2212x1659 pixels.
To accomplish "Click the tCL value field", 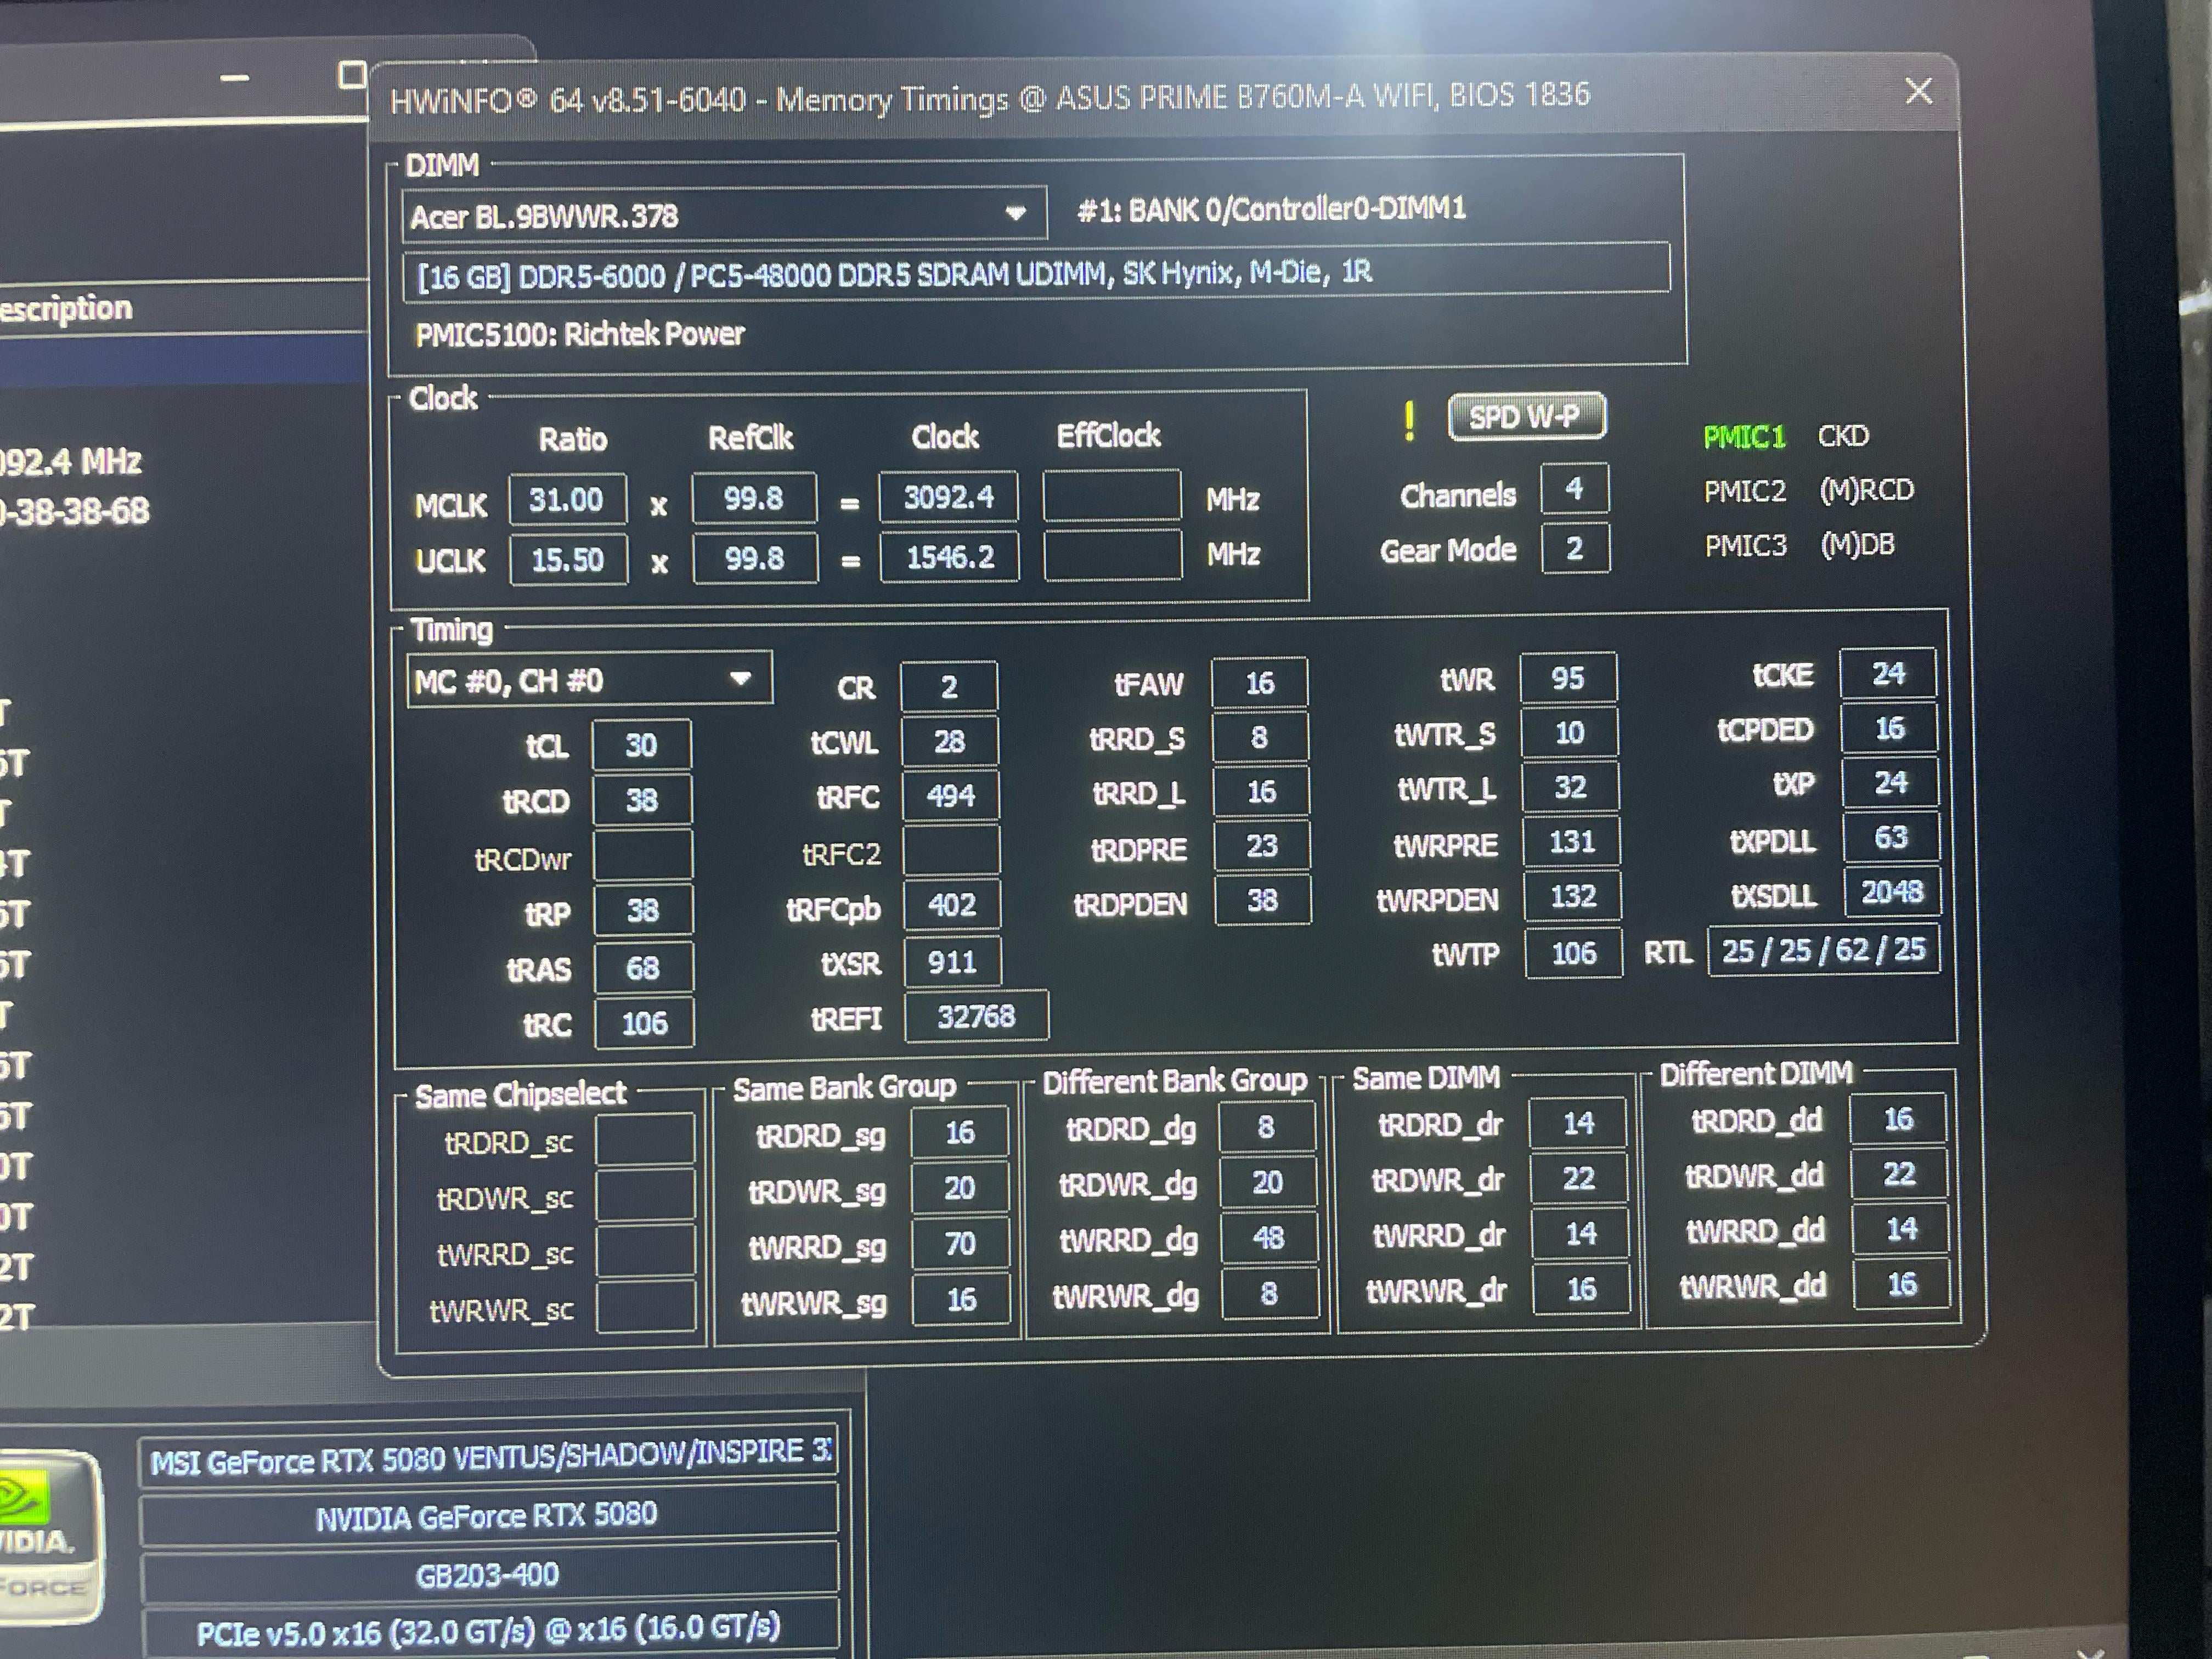I will 641,745.
